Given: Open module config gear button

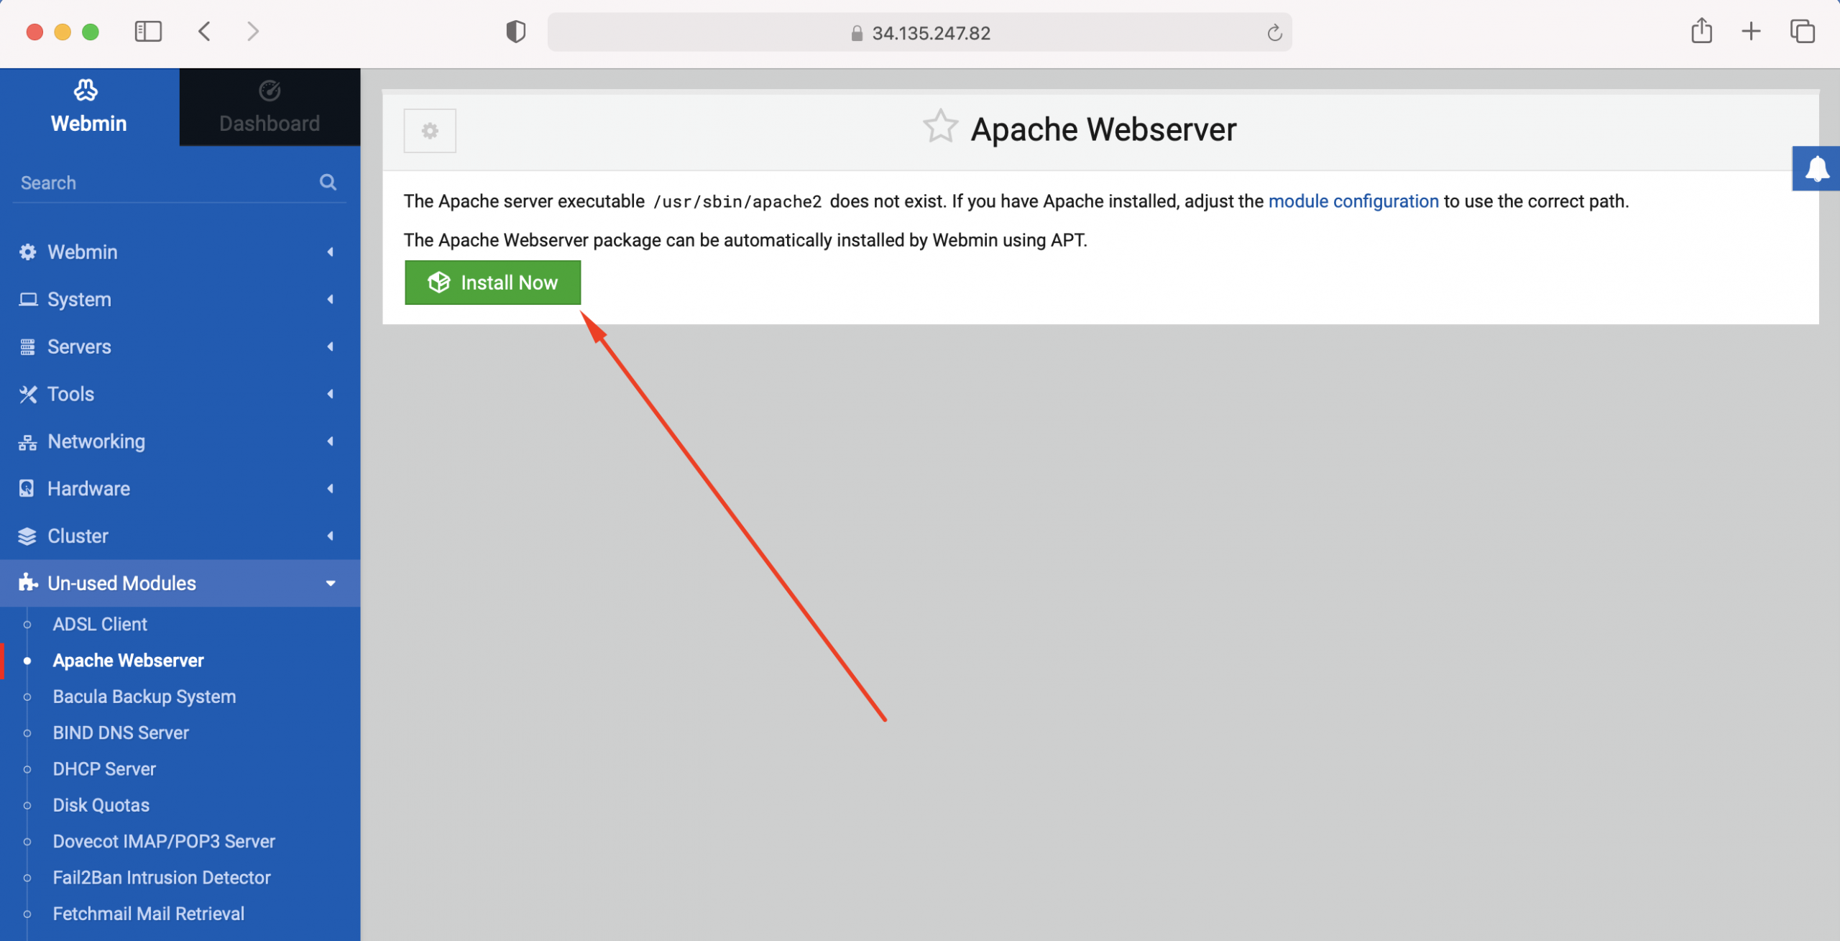Looking at the screenshot, I should coord(430,131).
